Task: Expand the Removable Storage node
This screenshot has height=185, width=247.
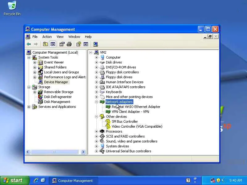Action: coord(35,92)
